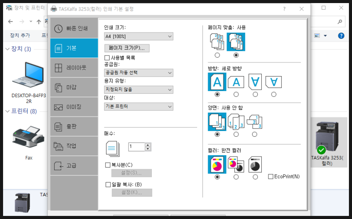Click the dialog help question mark button
The image size is (352, 219).
point(284,9)
